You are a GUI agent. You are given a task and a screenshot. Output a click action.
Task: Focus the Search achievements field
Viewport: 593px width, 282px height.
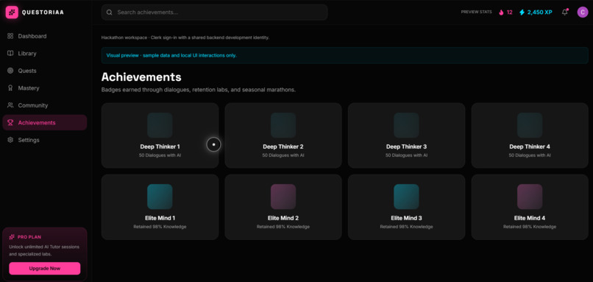coord(214,12)
